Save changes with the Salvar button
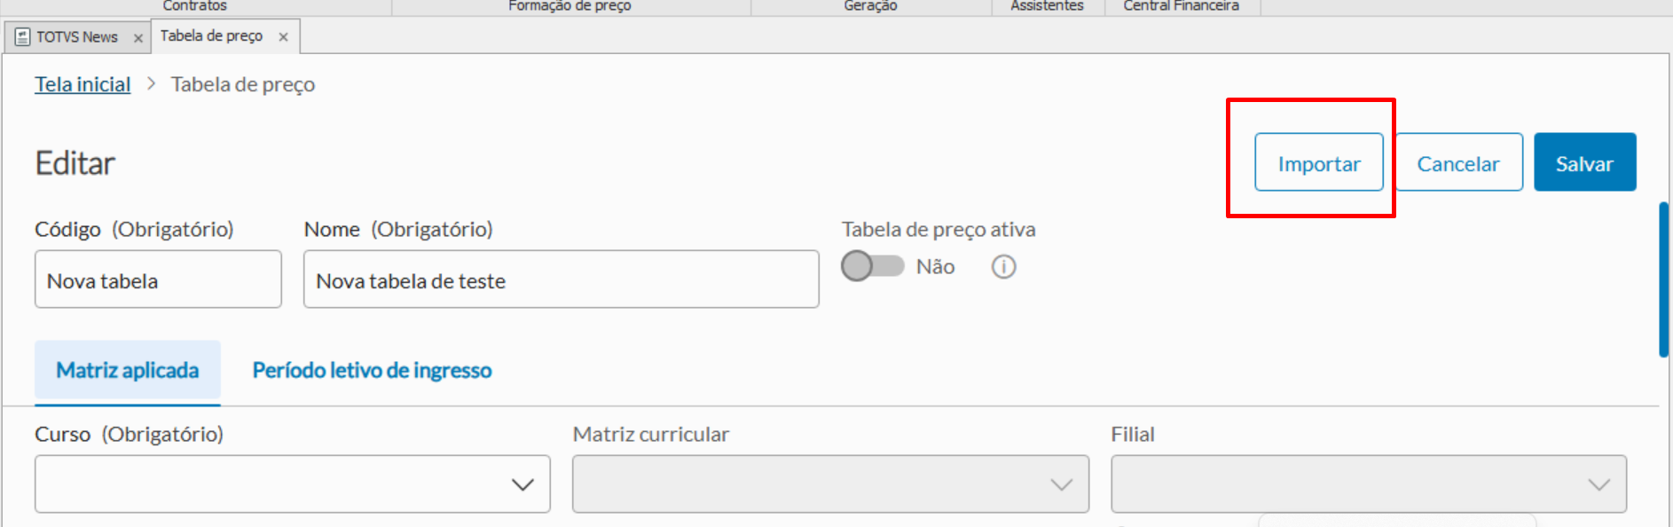This screenshot has height=527, width=1673. (x=1584, y=163)
